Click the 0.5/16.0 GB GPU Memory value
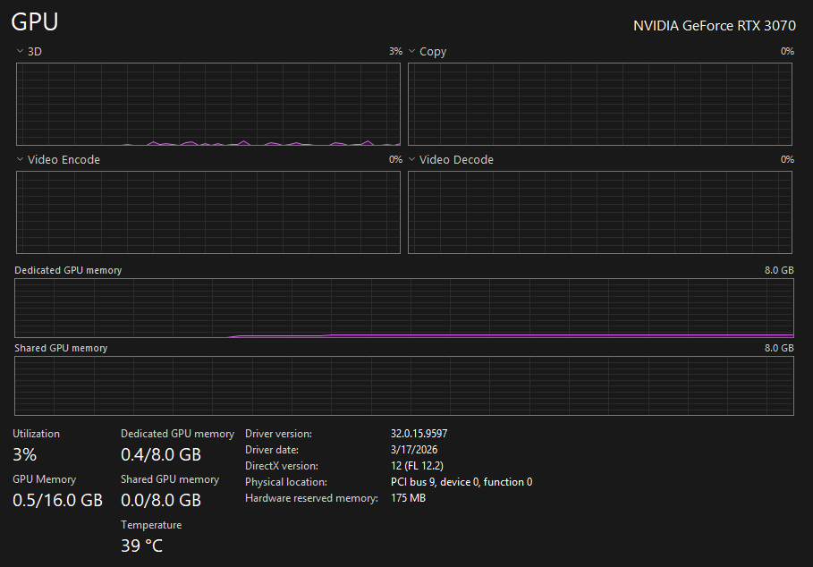Screen dimensions: 813x567 tap(57, 500)
